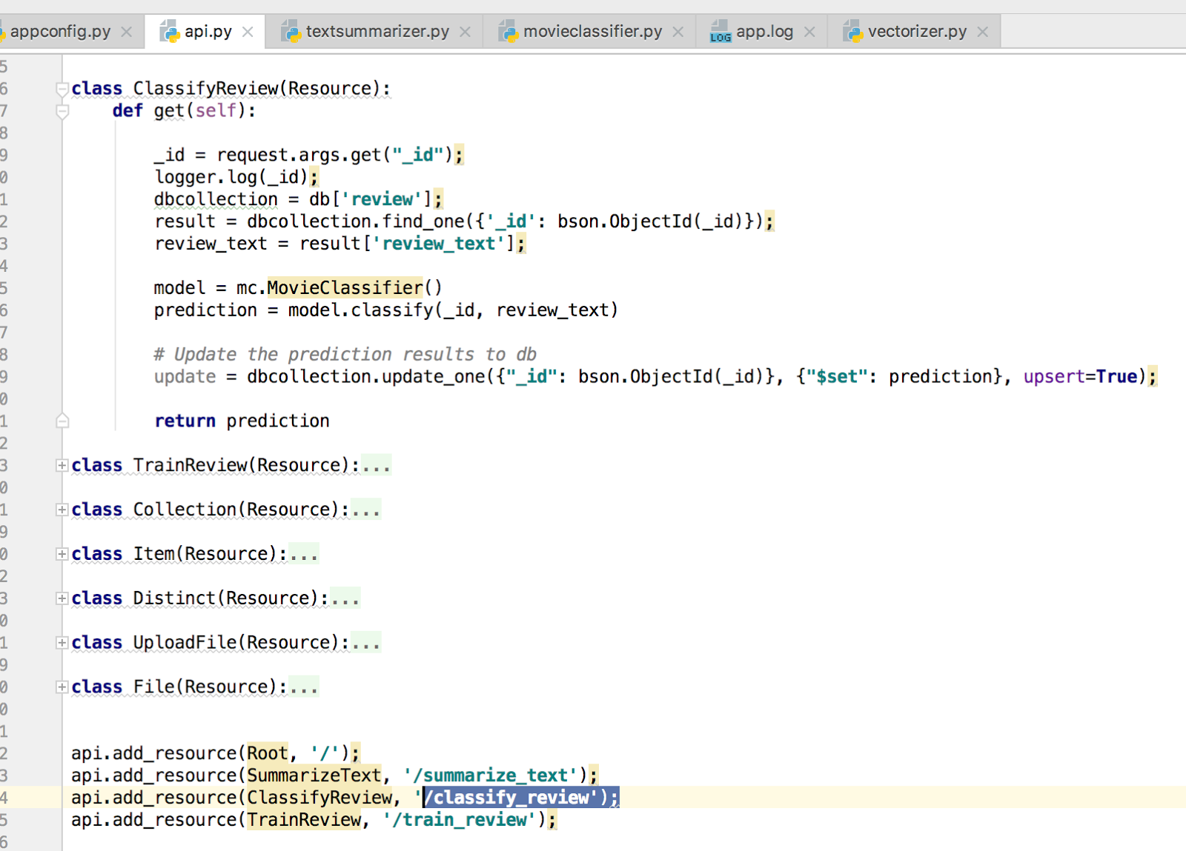Expand the File class fold
The image size is (1186, 851).
click(62, 687)
